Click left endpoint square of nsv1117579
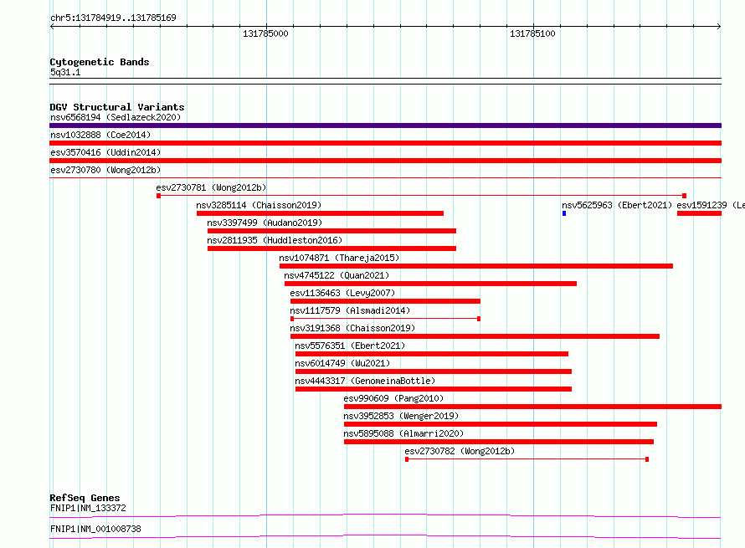The width and height of the screenshot is (745, 548). (292, 319)
